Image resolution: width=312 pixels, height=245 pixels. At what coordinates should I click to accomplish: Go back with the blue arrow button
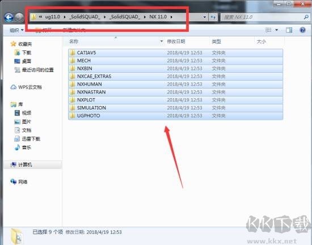click(9, 18)
